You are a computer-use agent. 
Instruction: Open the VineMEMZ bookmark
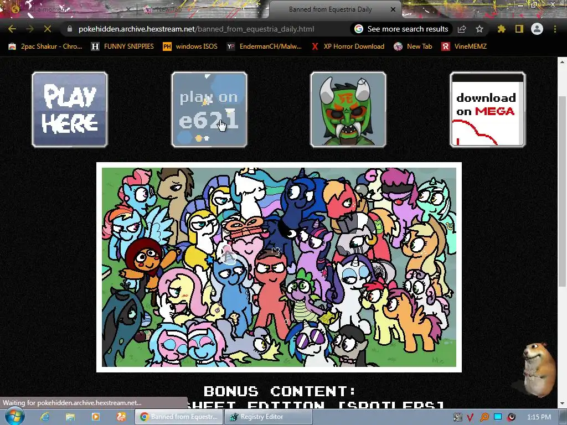[464, 46]
